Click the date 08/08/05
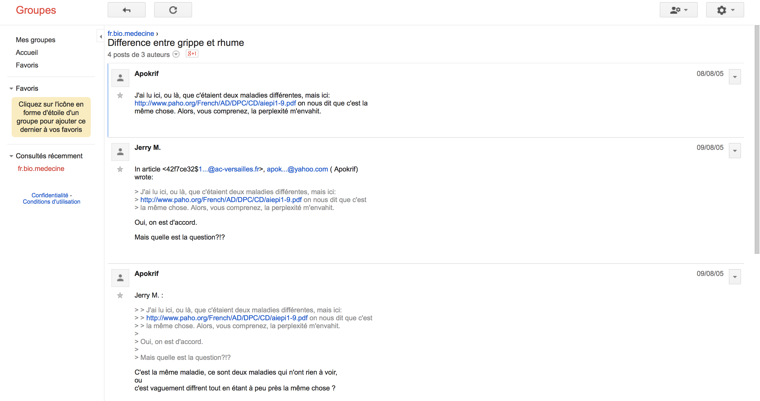Screen dimensions: 760x401 (710, 74)
